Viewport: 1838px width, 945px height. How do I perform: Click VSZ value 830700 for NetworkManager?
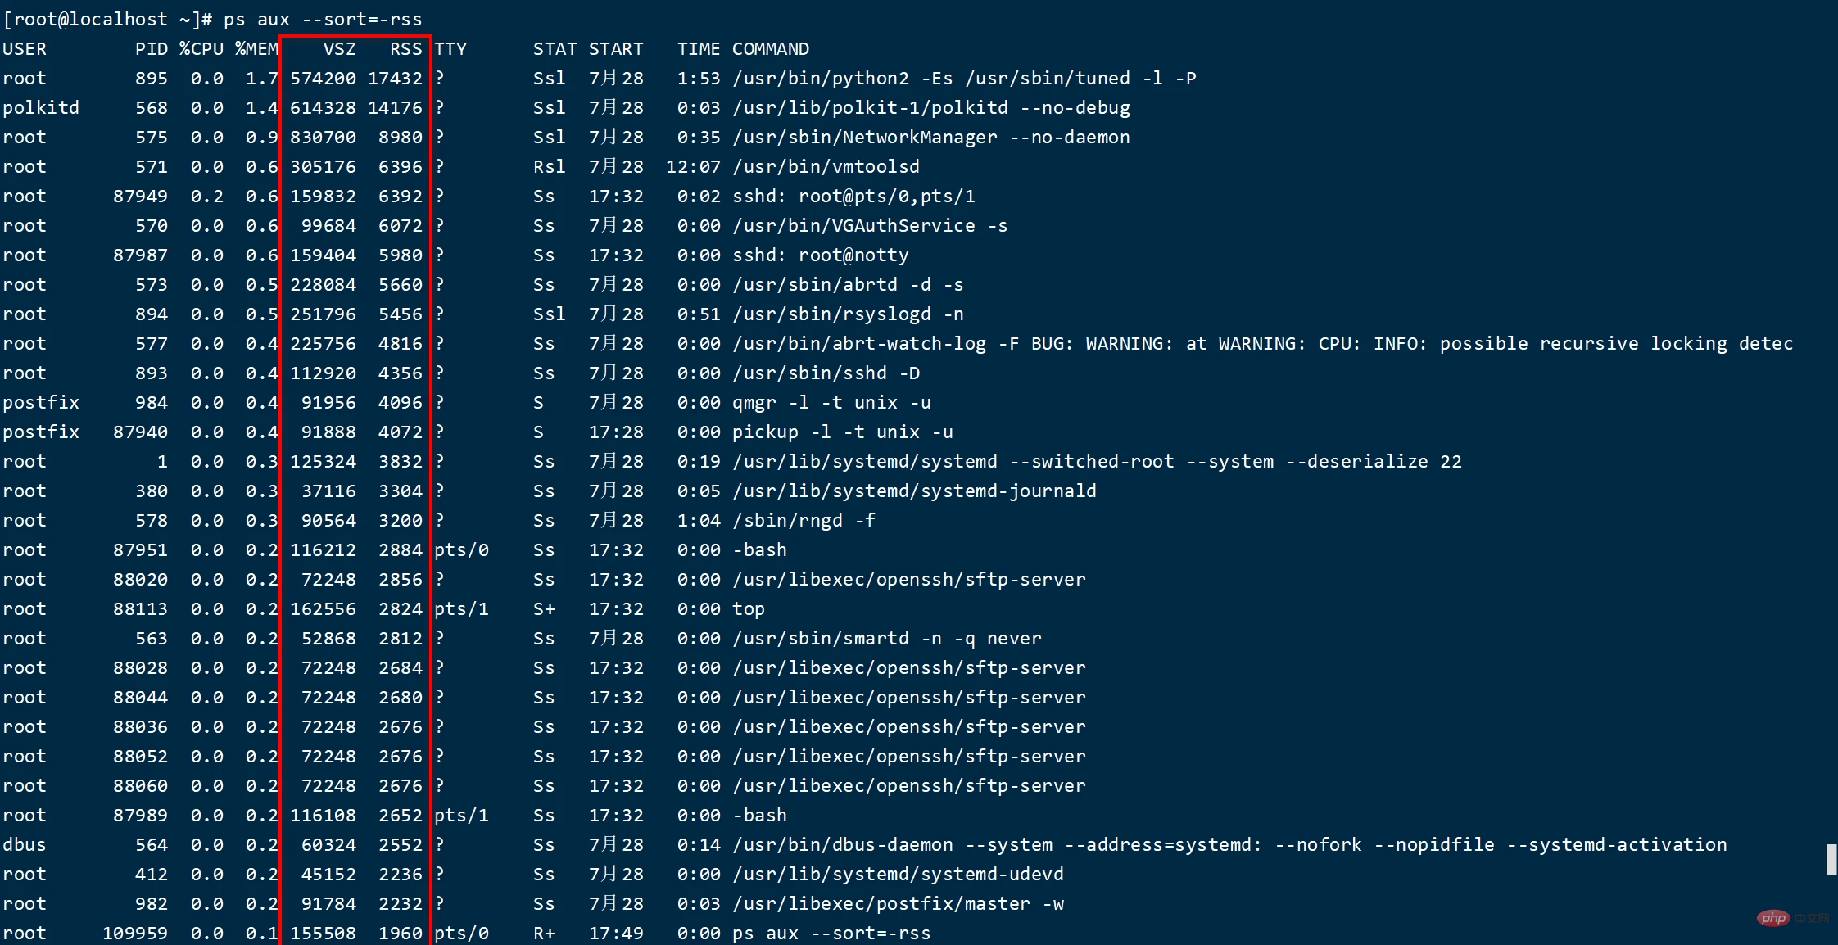tap(323, 138)
